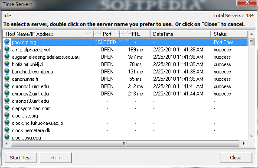This screenshot has height=168, width=258.
Task: Click the vertical scrollbar down arrow
Action: (x=251, y=136)
